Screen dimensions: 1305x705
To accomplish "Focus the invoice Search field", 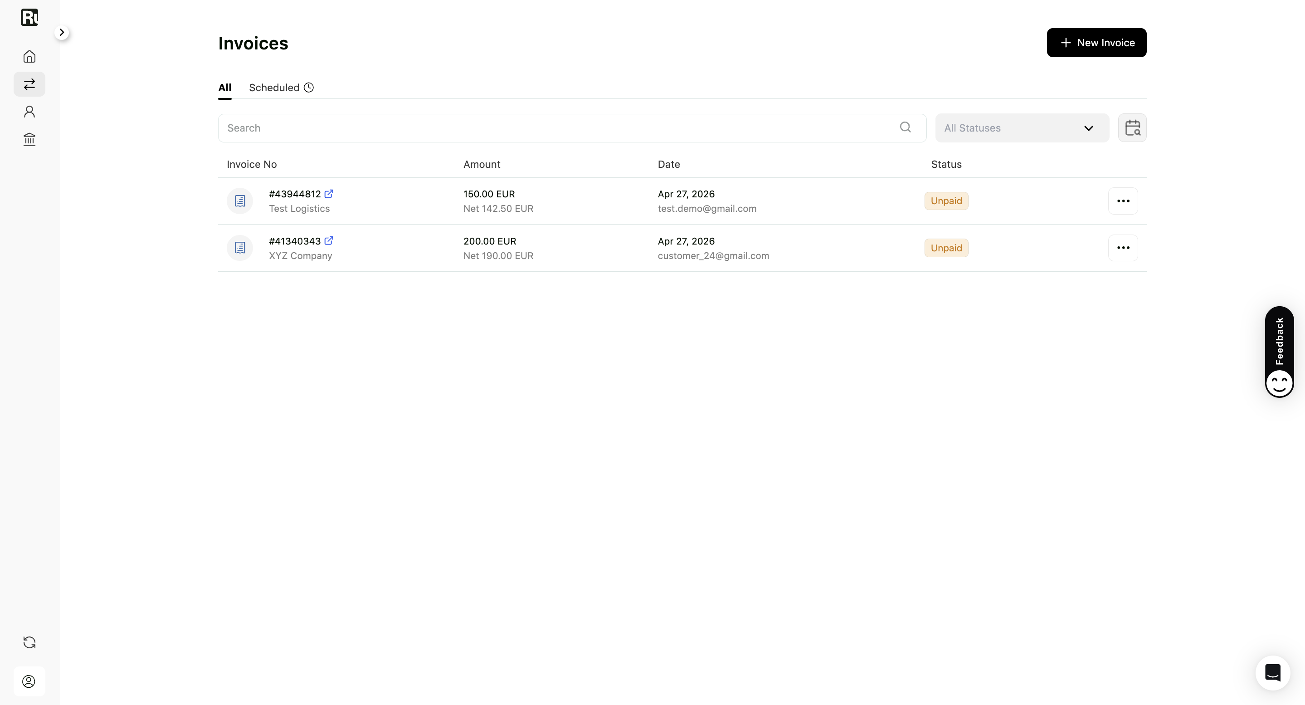I will pos(572,128).
